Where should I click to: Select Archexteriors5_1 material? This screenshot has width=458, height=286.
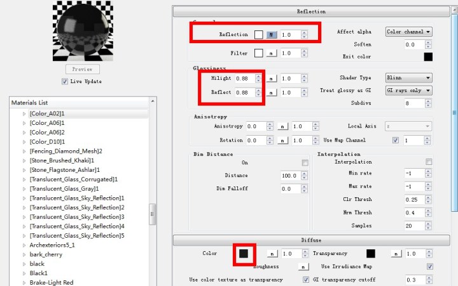click(x=52, y=245)
